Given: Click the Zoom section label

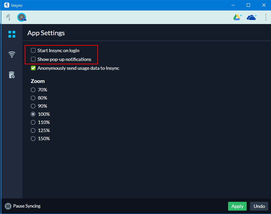Looking at the screenshot, I should 38,81.
